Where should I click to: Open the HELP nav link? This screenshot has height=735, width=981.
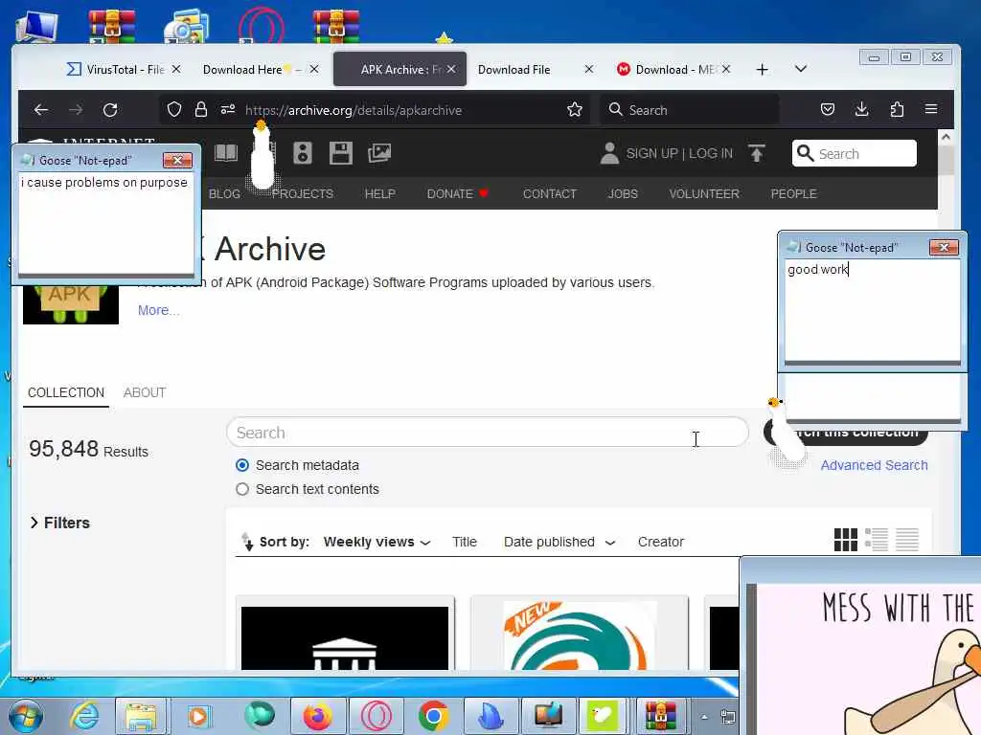tap(379, 193)
